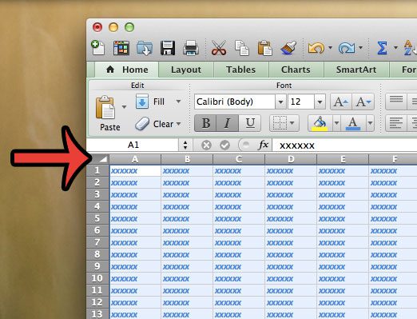Increase font size with the A-up button

pos(341,102)
